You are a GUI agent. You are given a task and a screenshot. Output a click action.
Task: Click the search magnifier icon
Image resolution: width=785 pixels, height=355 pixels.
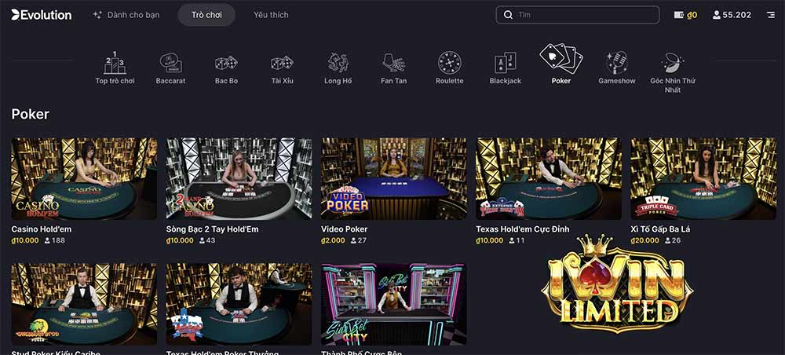click(508, 15)
